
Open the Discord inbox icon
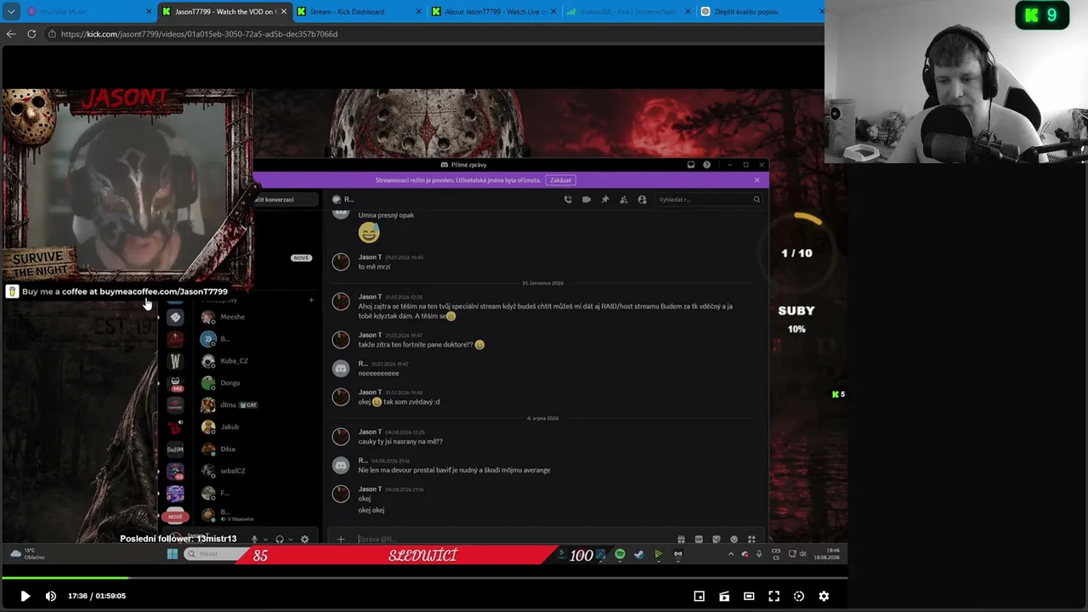click(691, 165)
